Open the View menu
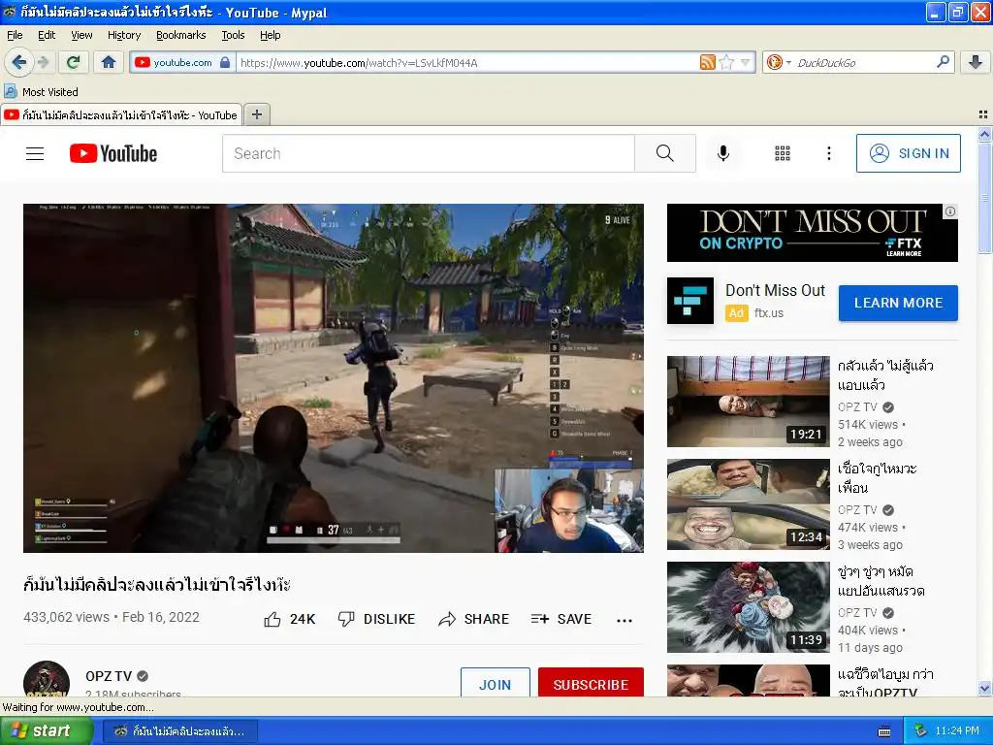 (x=81, y=35)
